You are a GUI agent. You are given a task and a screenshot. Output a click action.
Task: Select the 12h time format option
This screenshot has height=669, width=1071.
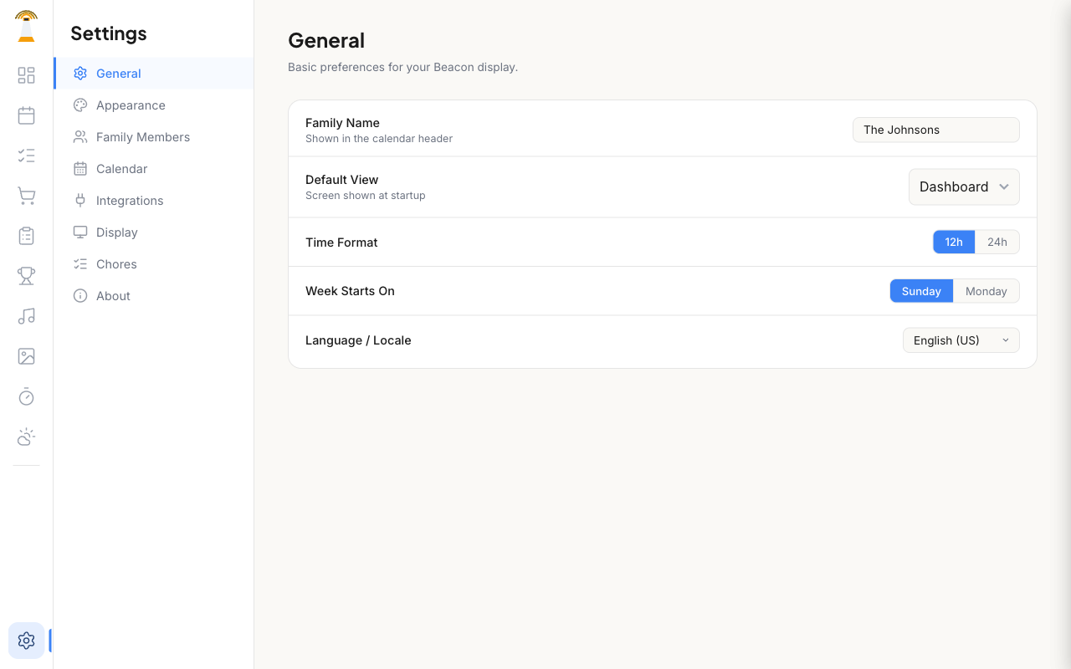click(x=954, y=242)
